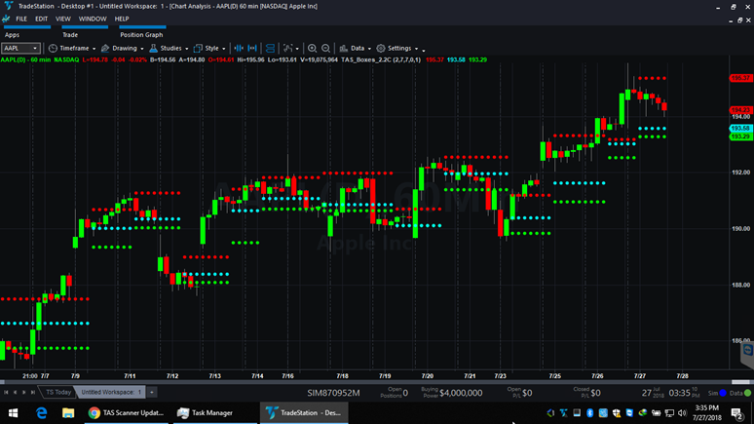Expand the Timeframe dropdown arrow
Viewport: 754px width, 424px height.
point(94,49)
